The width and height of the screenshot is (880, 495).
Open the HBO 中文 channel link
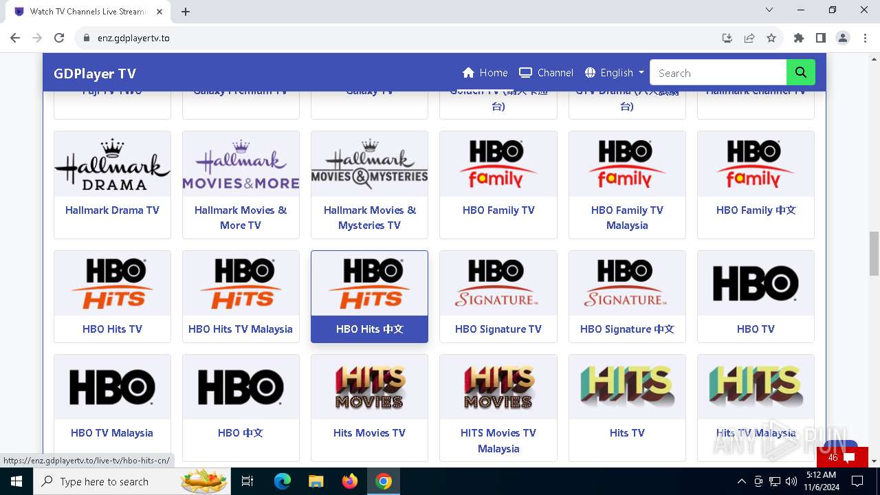[x=241, y=433]
